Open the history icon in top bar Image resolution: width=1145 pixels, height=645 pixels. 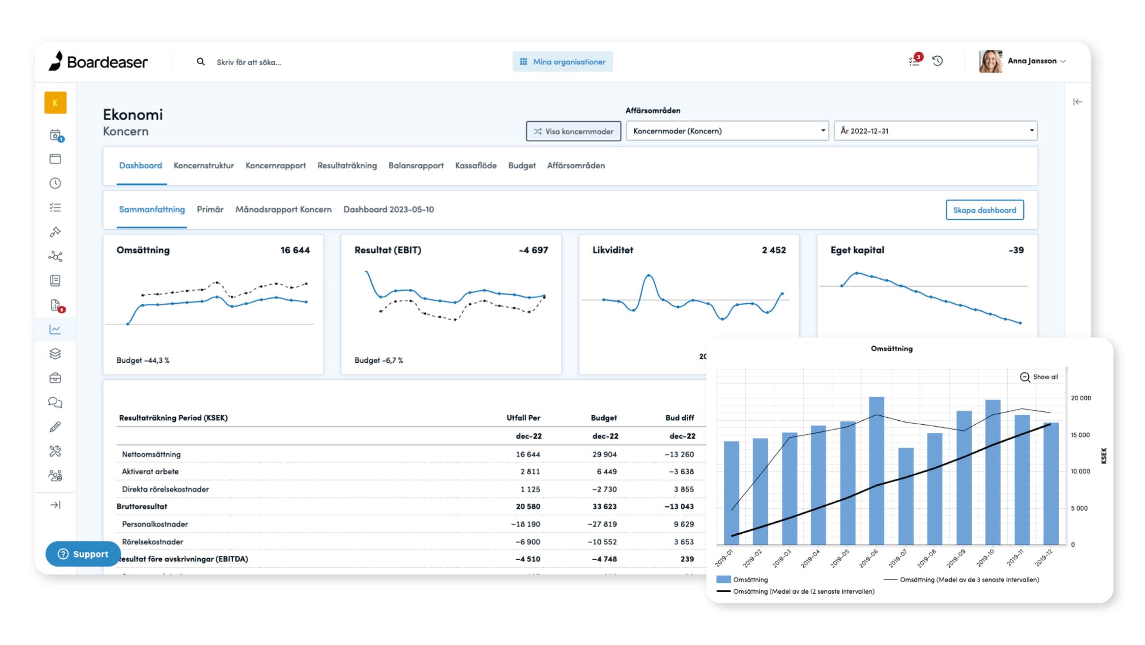pos(937,61)
